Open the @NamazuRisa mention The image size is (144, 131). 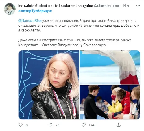30,21
